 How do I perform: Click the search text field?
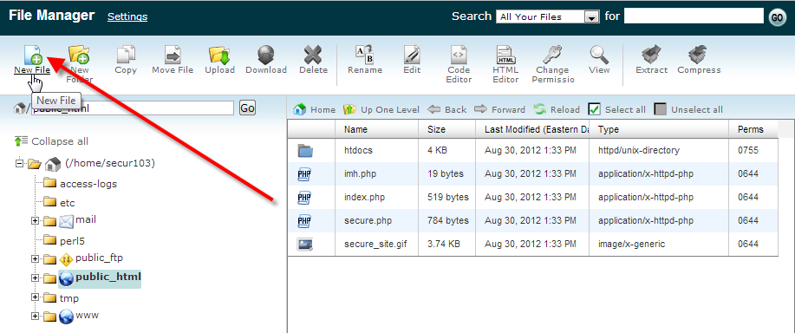point(694,16)
